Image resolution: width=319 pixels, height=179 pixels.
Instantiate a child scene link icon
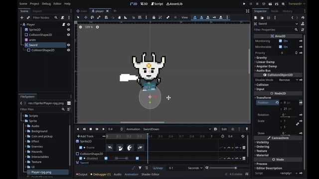[x=28, y=18]
